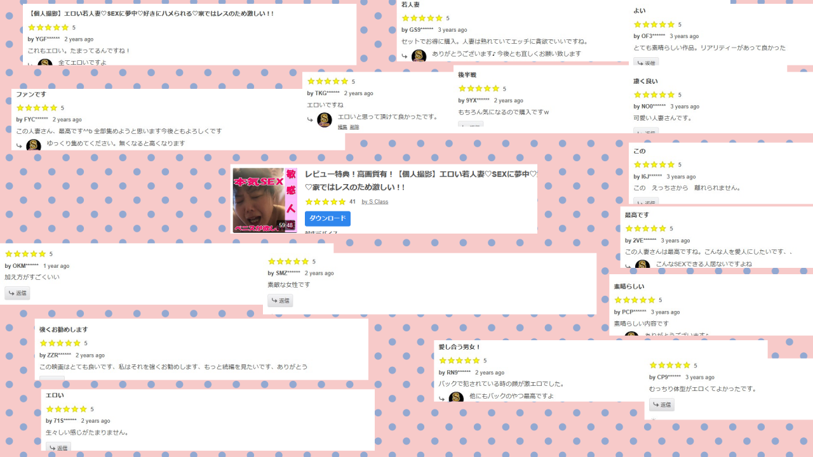Image resolution: width=813 pixels, height=457 pixels.
Task: Click the 編集 link in TKG****** reply
Action: click(x=342, y=127)
